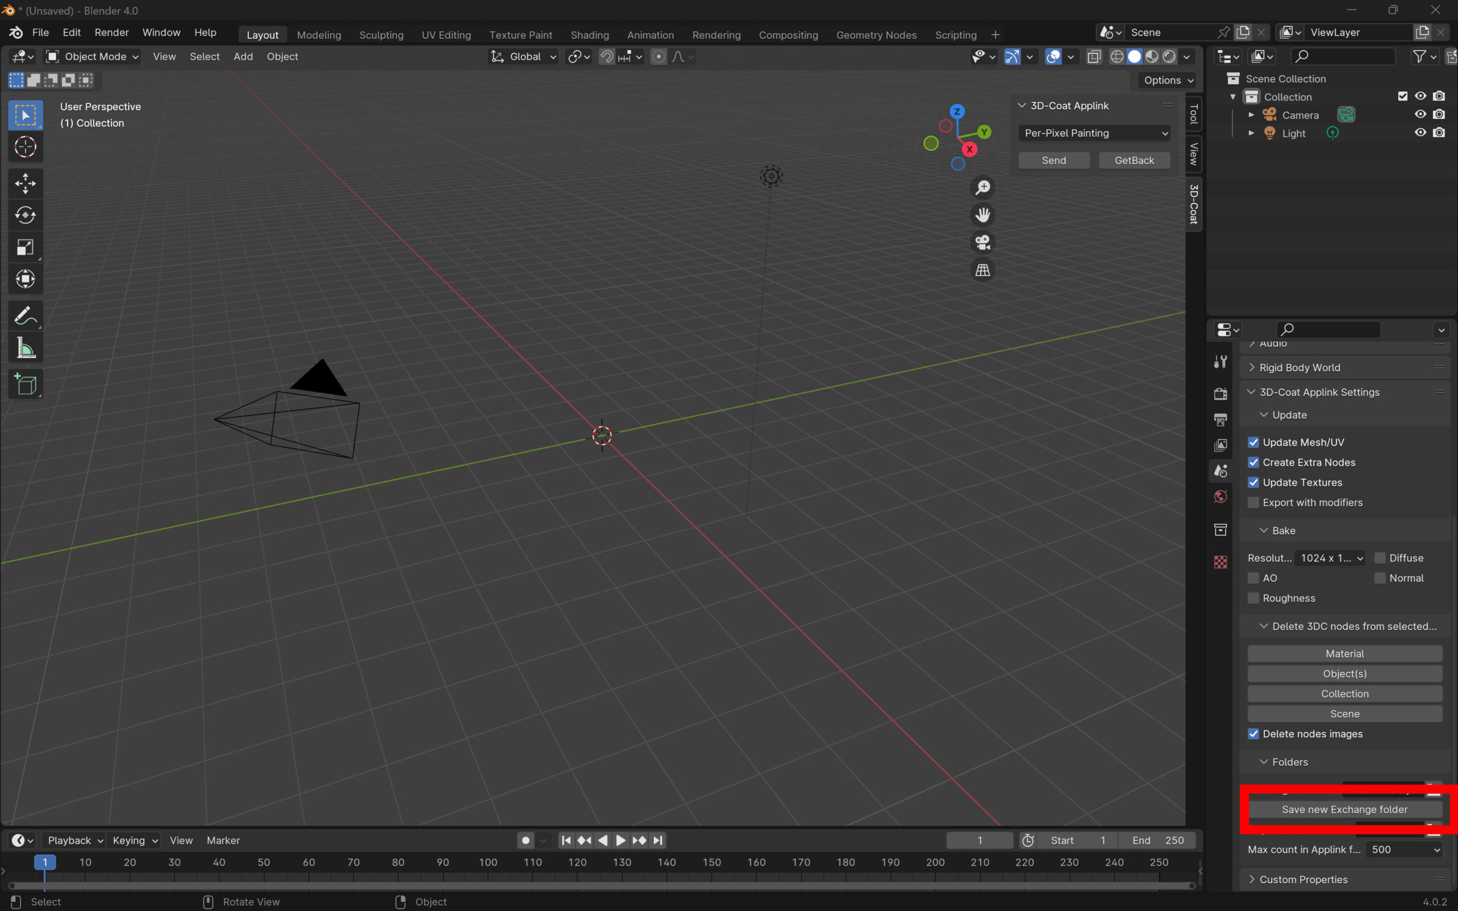Click the End frame field
This screenshot has height=911, width=1458.
click(x=1157, y=840)
